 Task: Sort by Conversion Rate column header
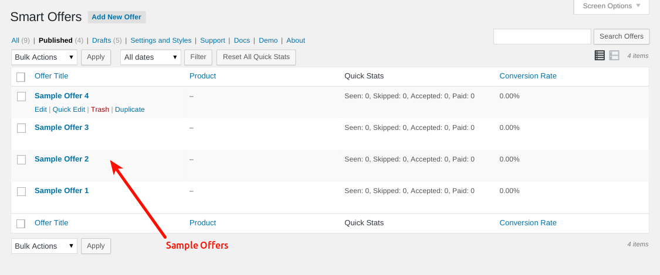528,76
